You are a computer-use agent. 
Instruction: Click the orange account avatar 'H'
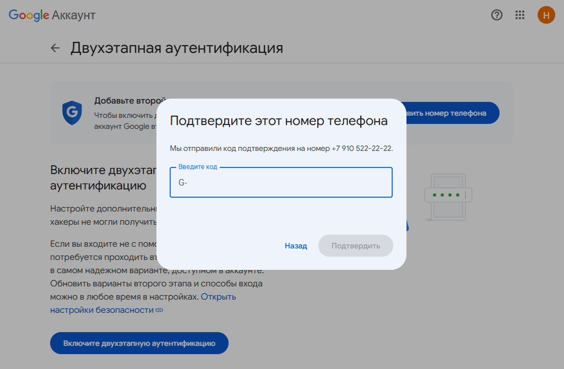click(546, 15)
